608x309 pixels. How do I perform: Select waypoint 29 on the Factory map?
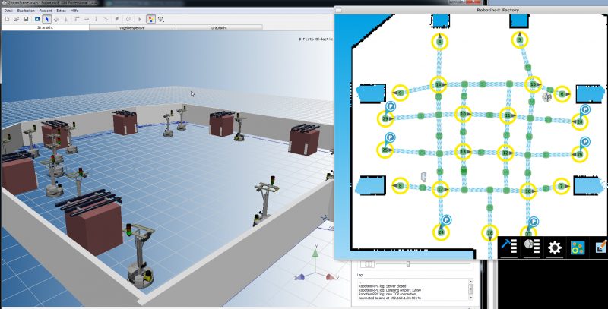coord(385,119)
